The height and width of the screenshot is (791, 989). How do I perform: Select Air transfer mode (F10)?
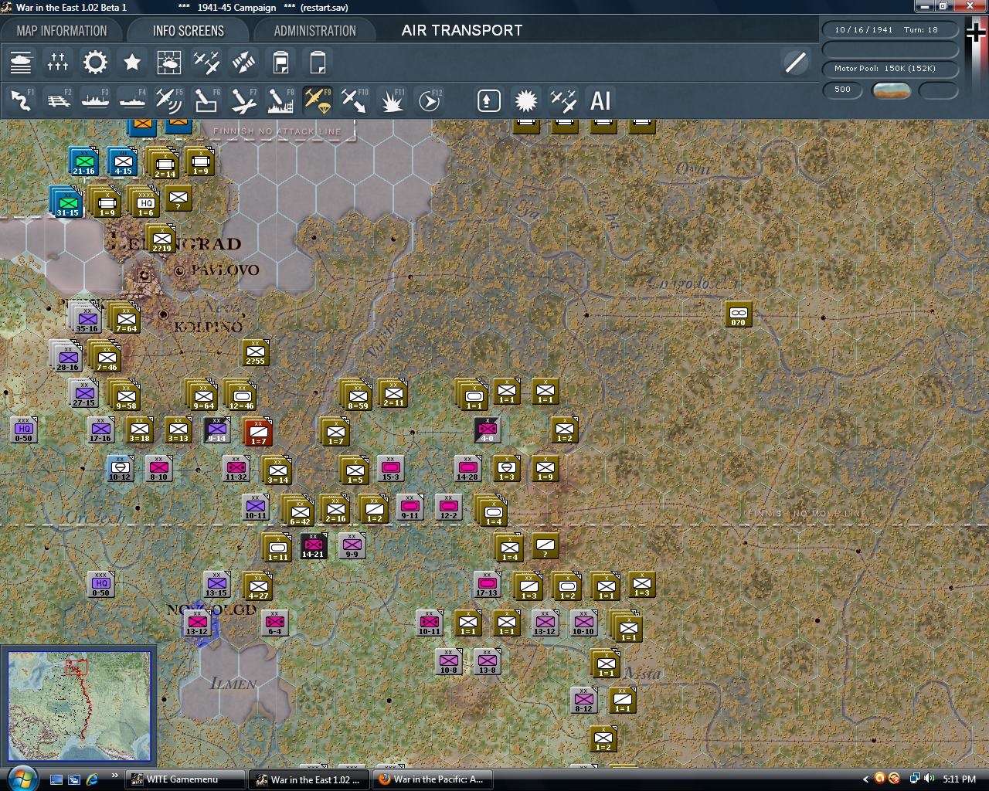[x=355, y=100]
